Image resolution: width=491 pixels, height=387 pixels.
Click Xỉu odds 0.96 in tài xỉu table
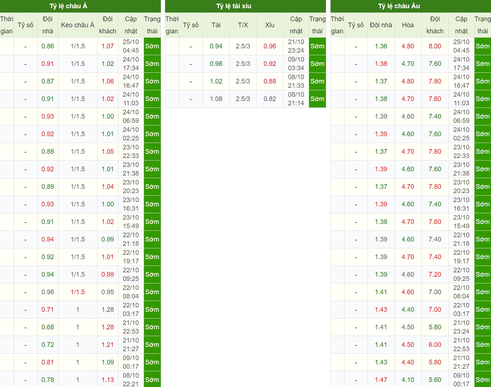(270, 46)
